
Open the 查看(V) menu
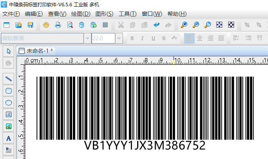57,14
